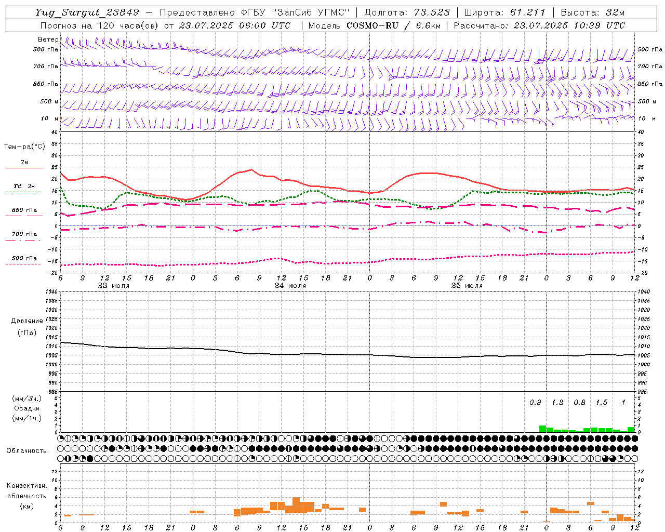Image resolution: width=665 pixels, height=532 pixels.
Task: Click the (мм/3ч.) unit label
Action: (26, 398)
